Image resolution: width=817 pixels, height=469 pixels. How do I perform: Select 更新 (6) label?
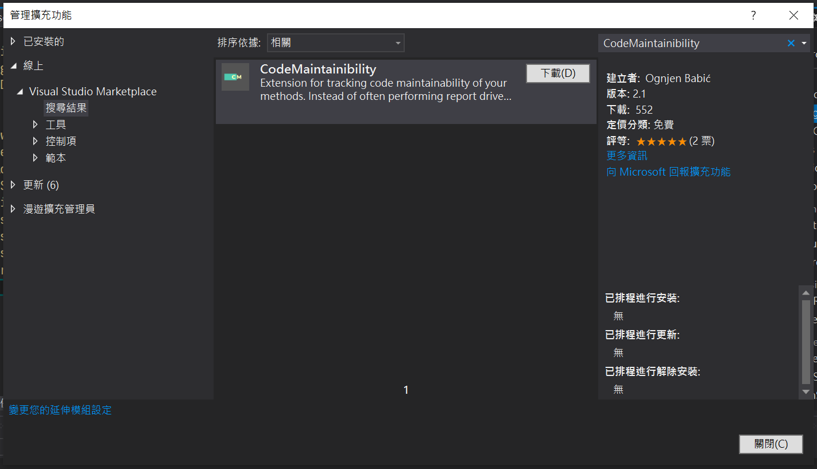tap(41, 185)
